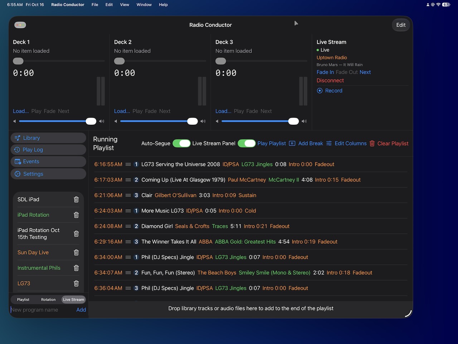Click the reorder handle for The Winner Takes It All
Viewport: 458px width, 344px height.
tap(128, 242)
